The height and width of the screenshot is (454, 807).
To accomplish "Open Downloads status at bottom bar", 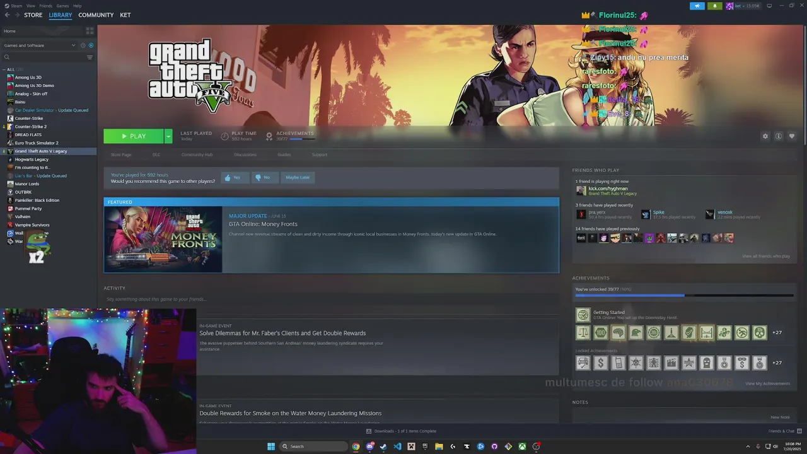I will (401, 431).
